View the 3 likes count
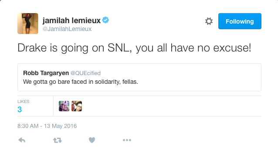 coord(20,110)
